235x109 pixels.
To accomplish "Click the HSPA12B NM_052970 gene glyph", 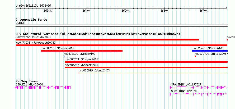I will point(199,94).
